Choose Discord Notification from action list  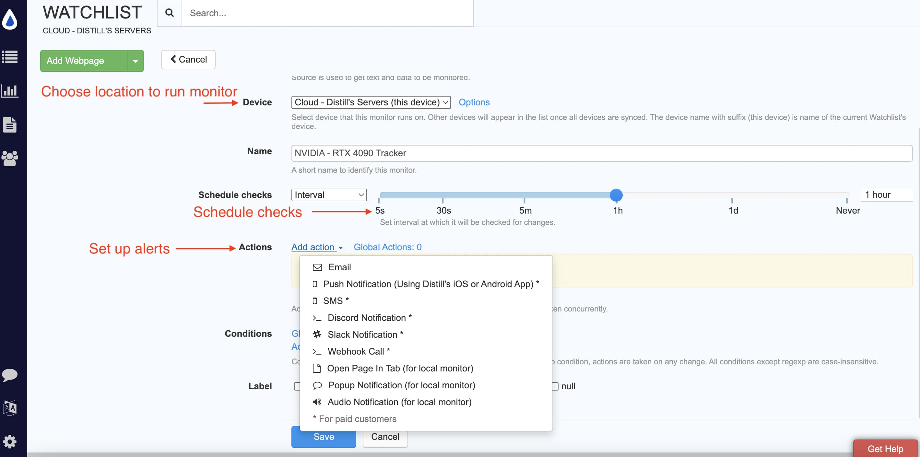(368, 317)
